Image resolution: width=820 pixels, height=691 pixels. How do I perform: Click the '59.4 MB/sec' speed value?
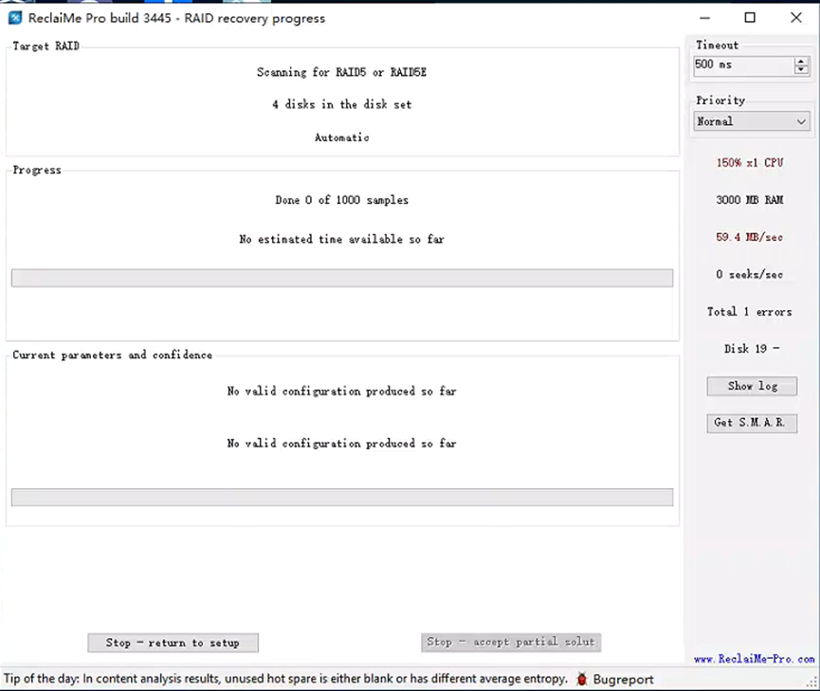(750, 237)
